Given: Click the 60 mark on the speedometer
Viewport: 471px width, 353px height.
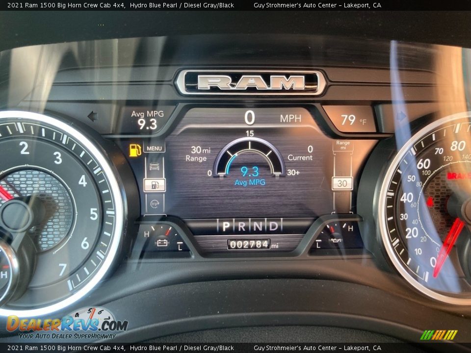Looking at the screenshot, I should pos(423,164).
